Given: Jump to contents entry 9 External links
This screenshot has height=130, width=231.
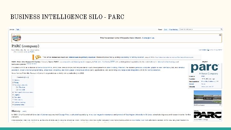Looking at the screenshot, I should coord(18,105).
